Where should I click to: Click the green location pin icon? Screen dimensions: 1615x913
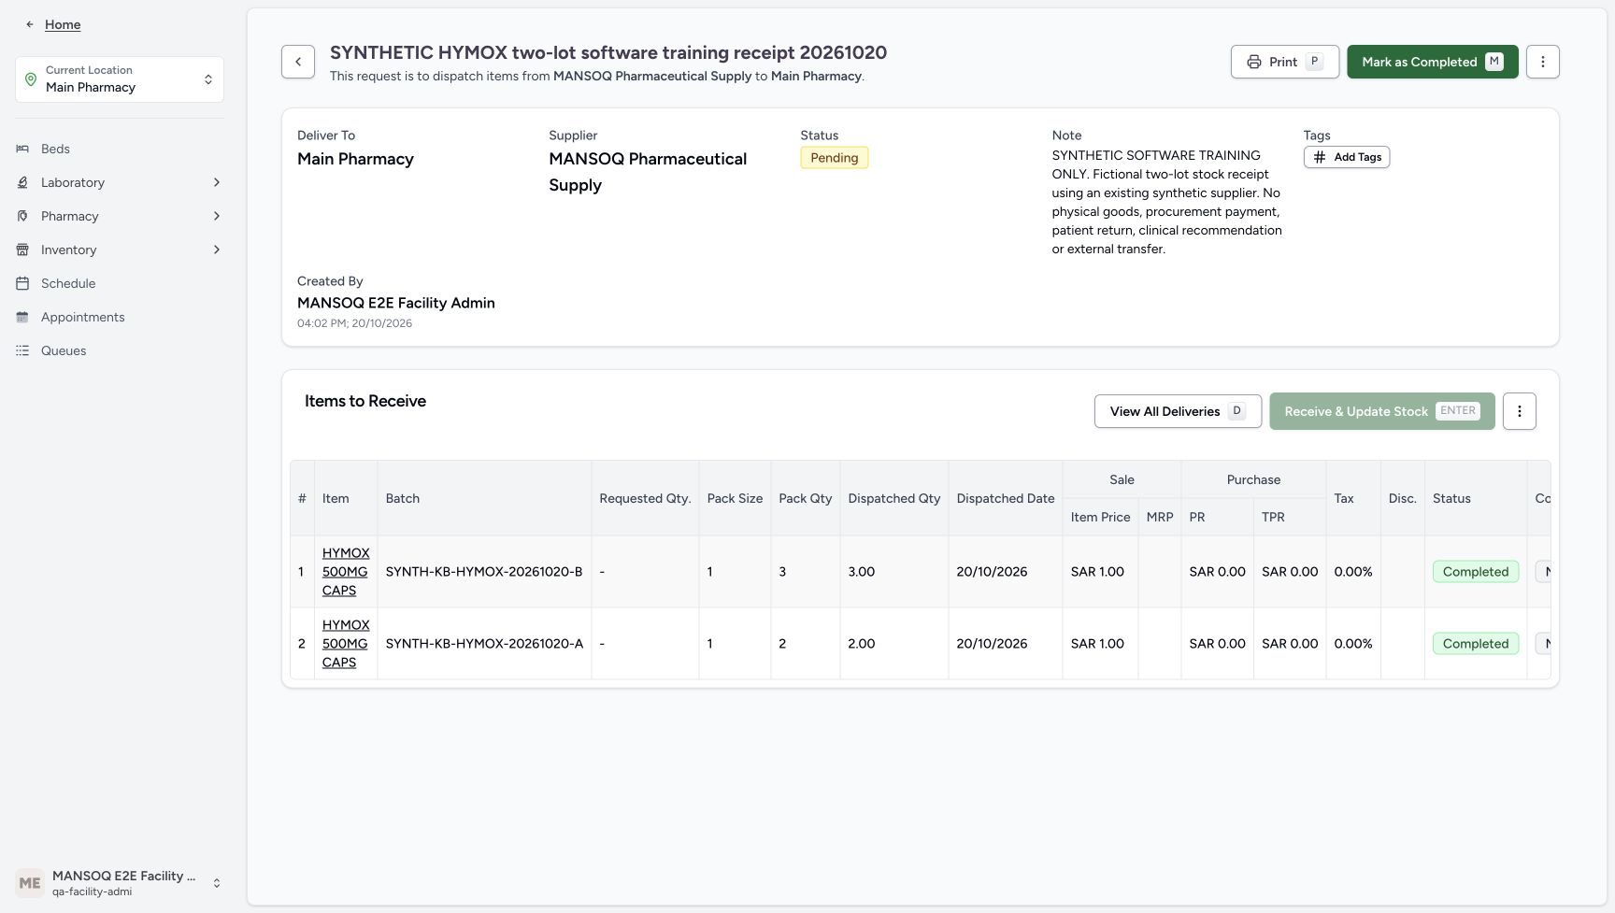31,79
